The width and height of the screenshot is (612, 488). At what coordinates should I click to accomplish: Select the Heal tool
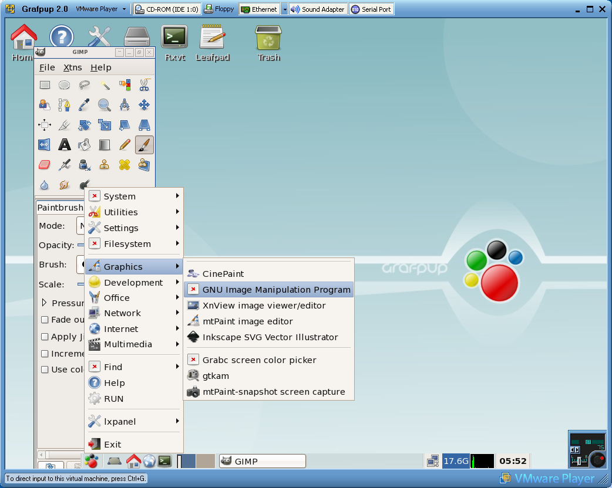pyautogui.click(x=125, y=165)
